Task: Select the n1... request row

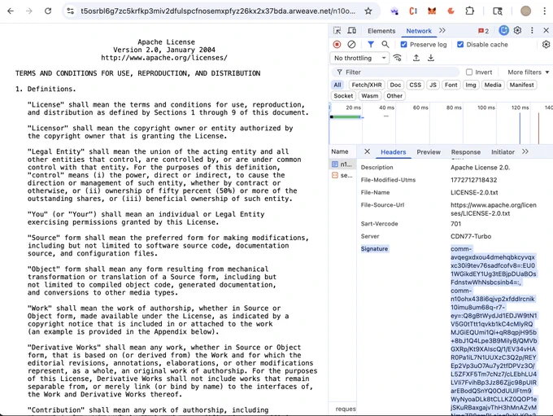Action: 342,164
